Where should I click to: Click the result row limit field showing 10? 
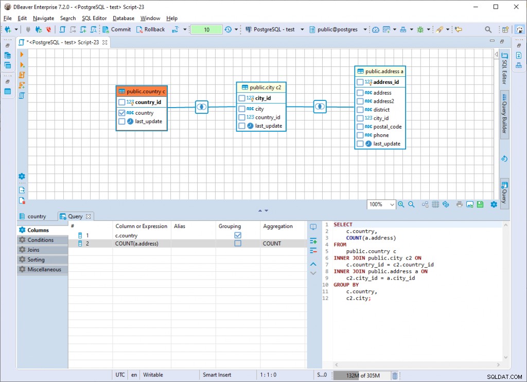click(x=206, y=29)
